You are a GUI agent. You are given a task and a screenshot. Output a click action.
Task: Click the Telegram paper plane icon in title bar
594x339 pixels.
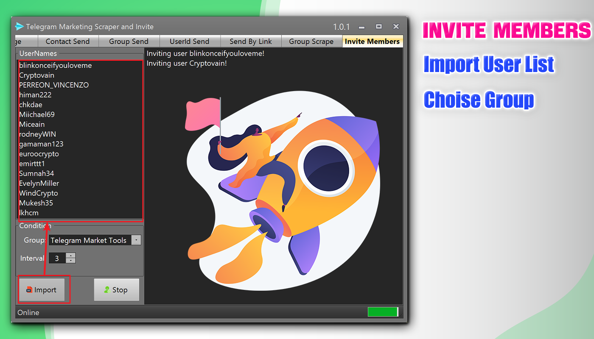coord(20,27)
